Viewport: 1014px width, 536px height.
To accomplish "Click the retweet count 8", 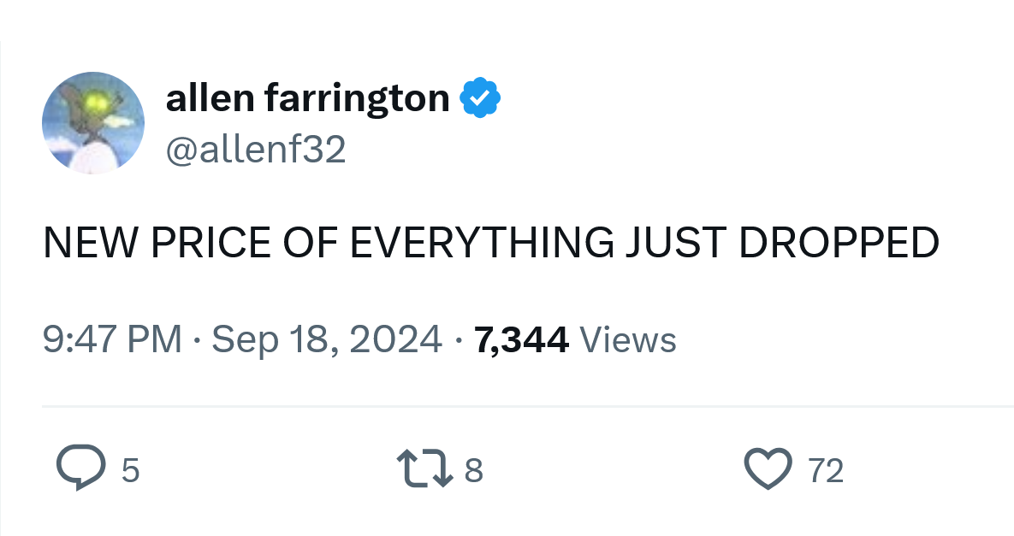I will (474, 470).
